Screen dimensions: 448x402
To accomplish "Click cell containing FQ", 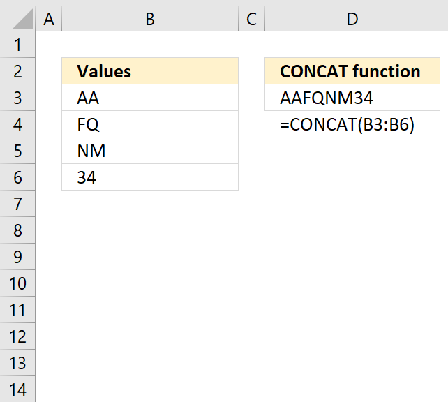I will click(150, 124).
